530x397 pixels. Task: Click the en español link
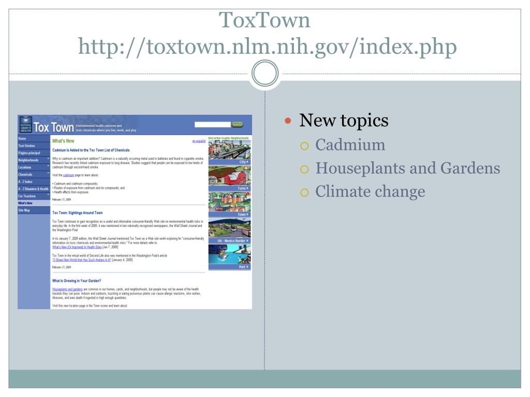click(199, 141)
